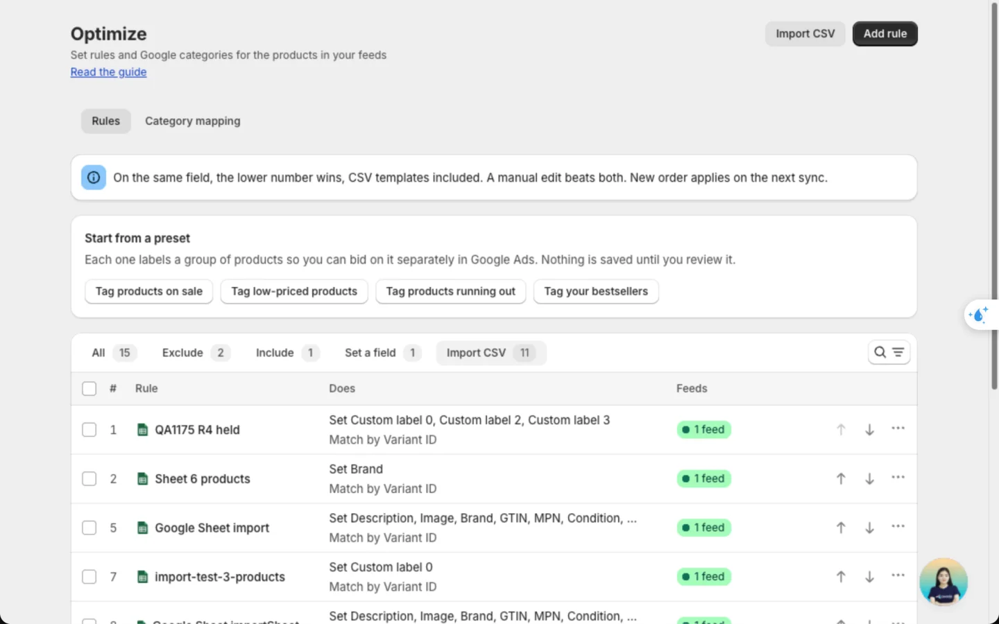
Task: Move import-test-3-products rule down
Action: point(869,577)
